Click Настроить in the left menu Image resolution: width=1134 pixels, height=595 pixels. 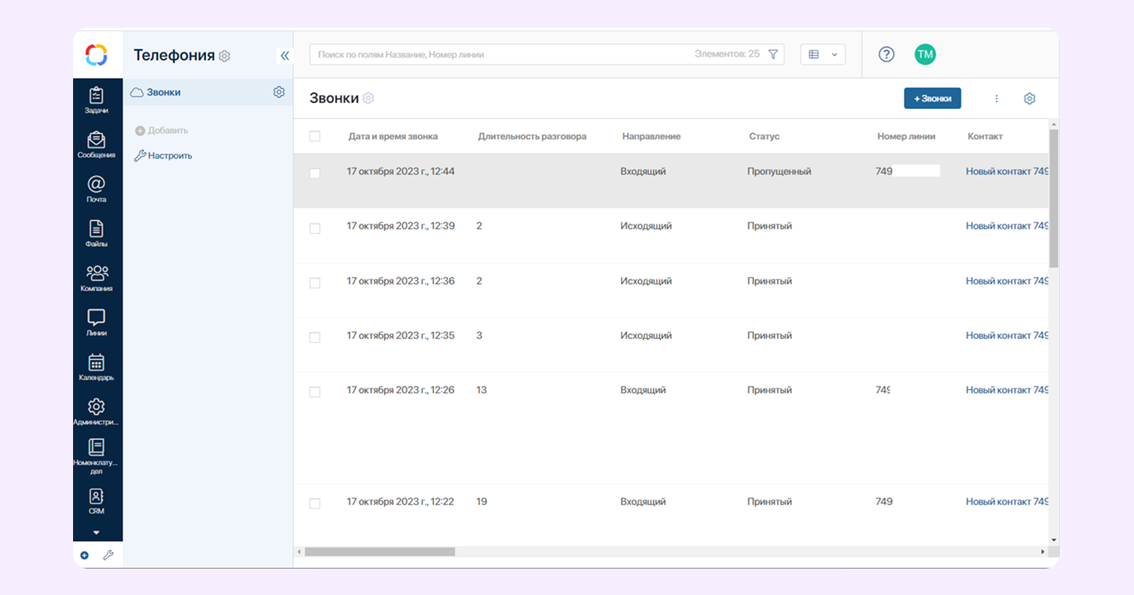point(163,156)
